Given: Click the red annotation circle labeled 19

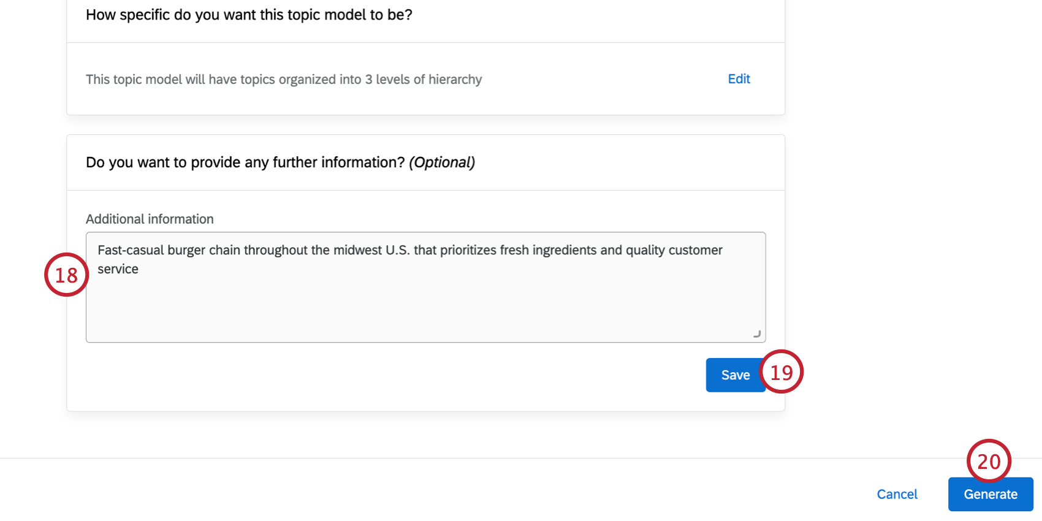Looking at the screenshot, I should [x=782, y=372].
